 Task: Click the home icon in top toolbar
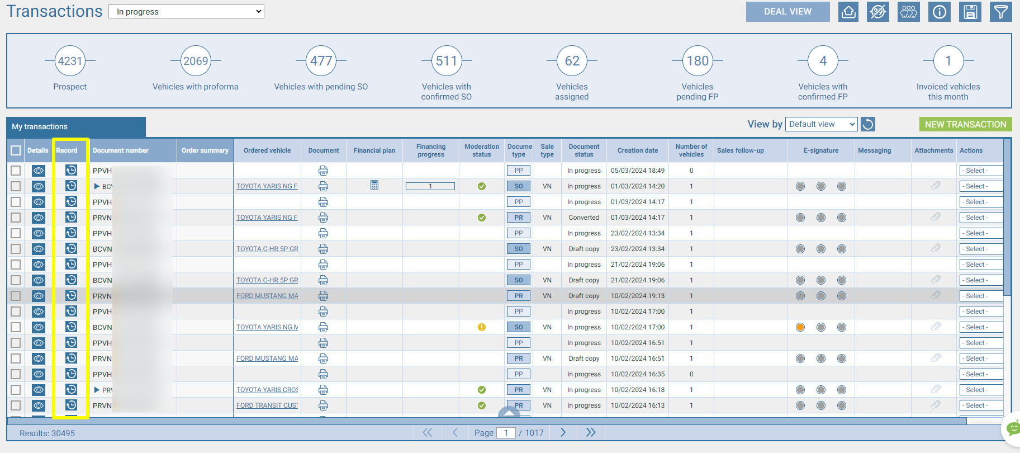(848, 12)
